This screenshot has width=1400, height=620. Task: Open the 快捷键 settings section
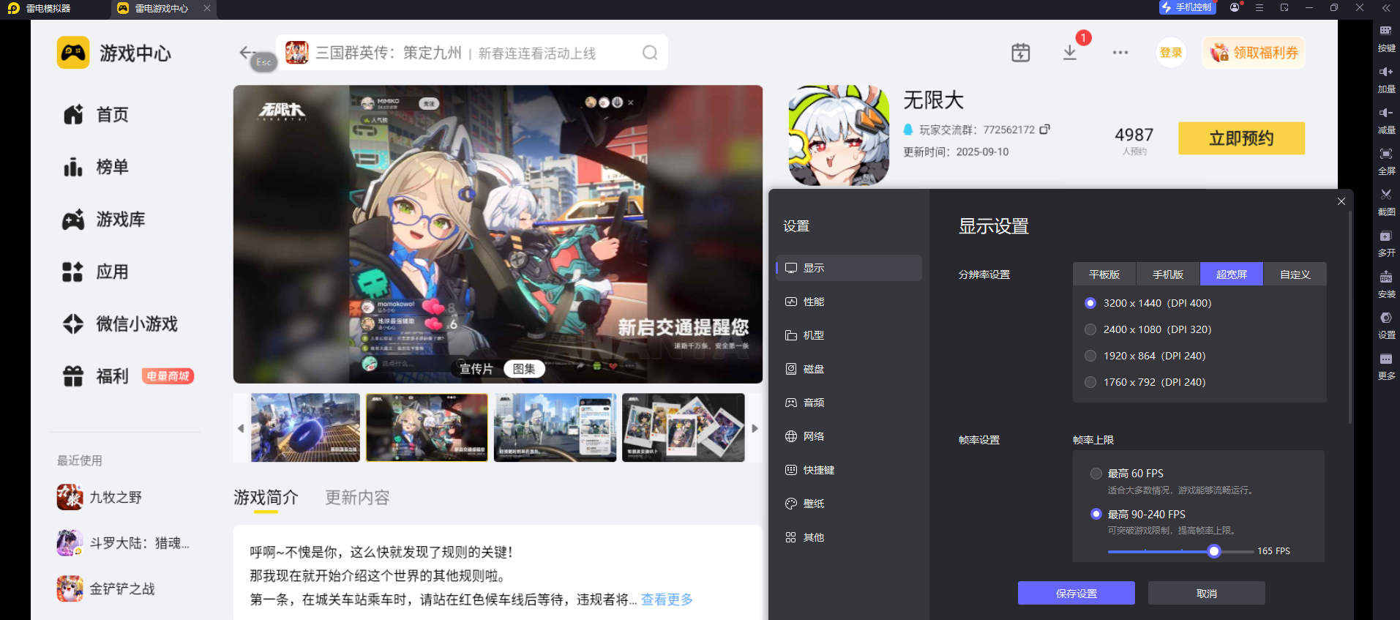pos(849,470)
